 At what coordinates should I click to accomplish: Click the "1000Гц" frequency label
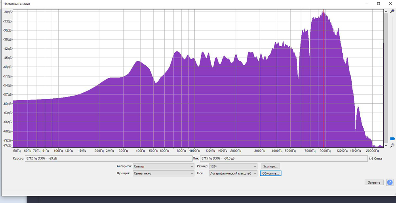[x=194, y=151]
